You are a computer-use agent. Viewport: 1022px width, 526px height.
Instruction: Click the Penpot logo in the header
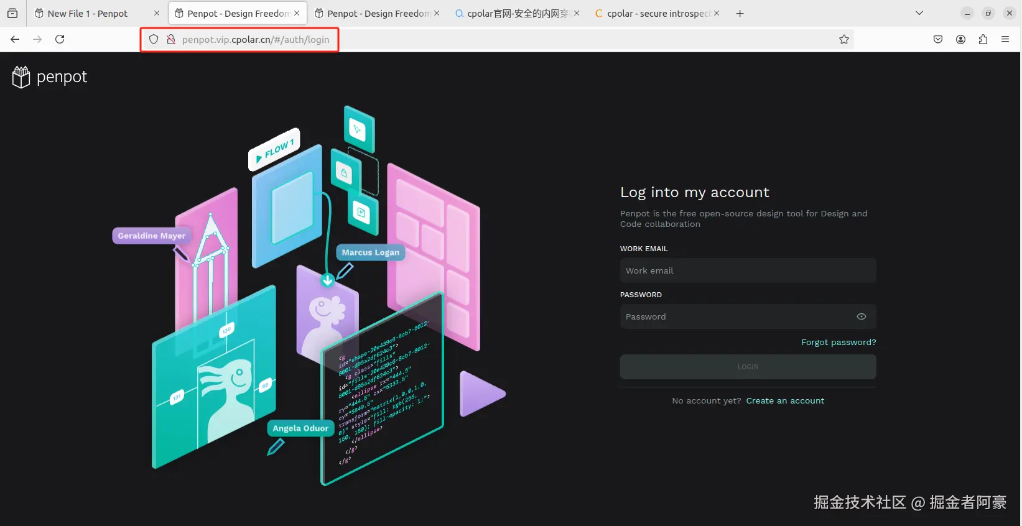[50, 77]
